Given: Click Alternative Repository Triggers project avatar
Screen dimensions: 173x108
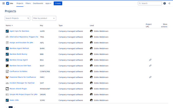Looking at the screenshot, I should 7,37.
